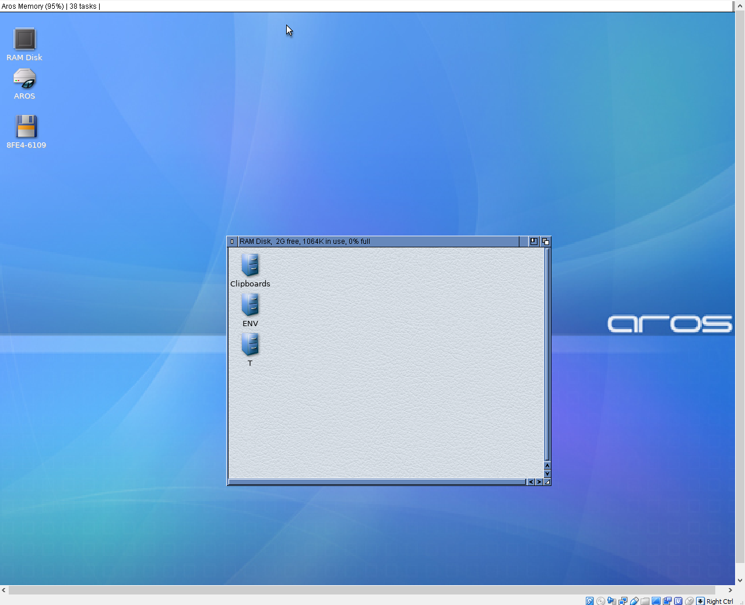
Task: Select the ENV drawer icon
Action: [x=250, y=310]
